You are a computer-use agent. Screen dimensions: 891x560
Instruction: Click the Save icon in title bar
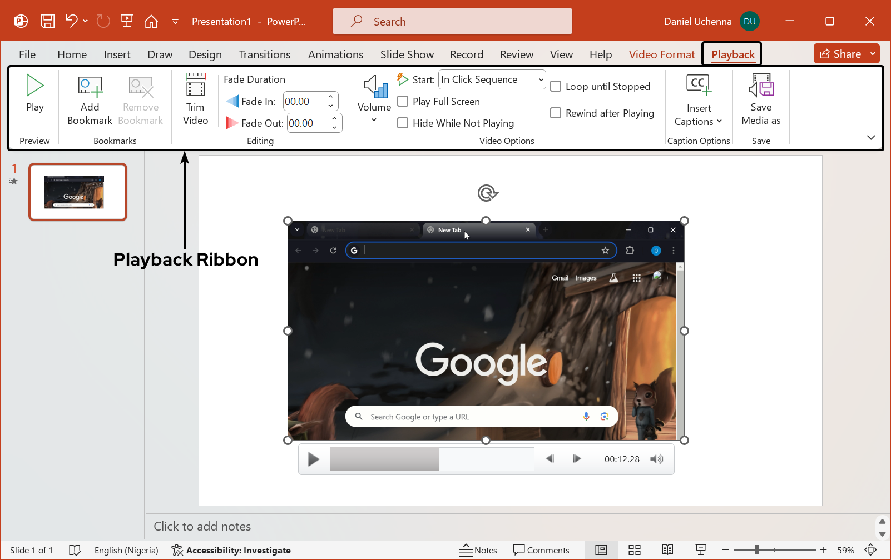pyautogui.click(x=48, y=21)
